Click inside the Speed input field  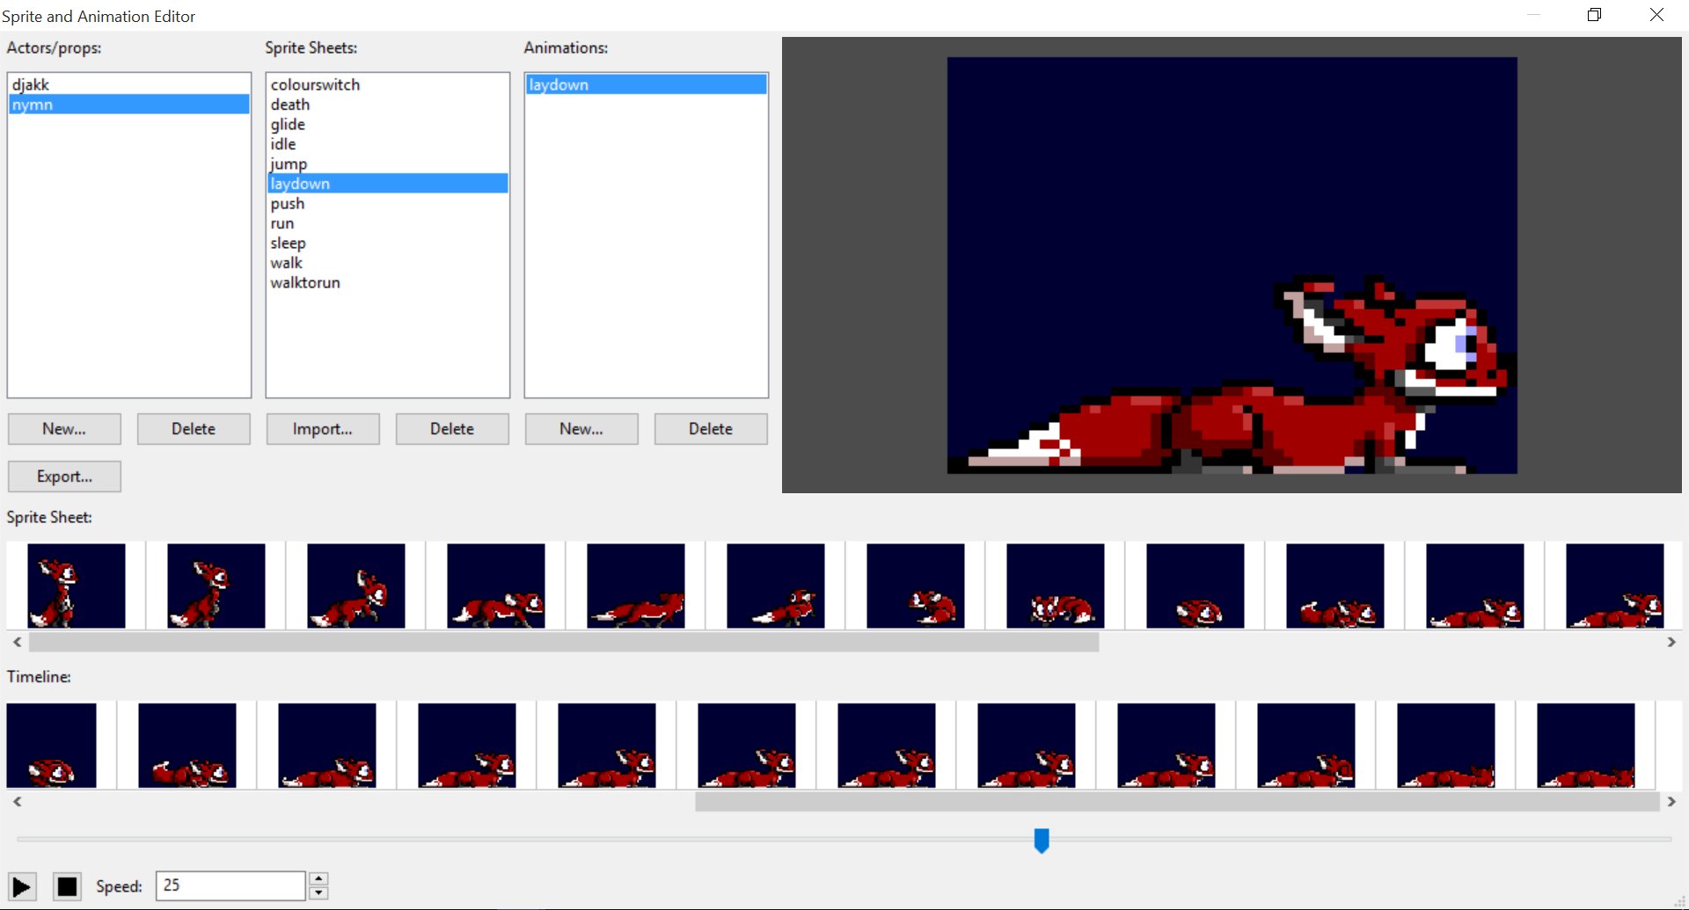229,885
